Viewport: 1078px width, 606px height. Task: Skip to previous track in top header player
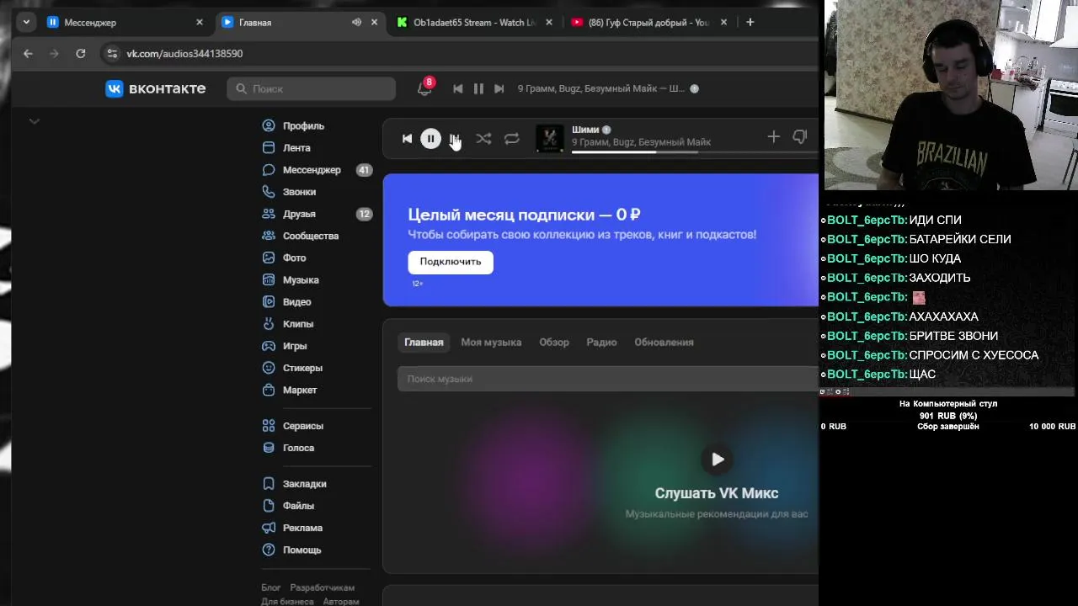coord(457,88)
